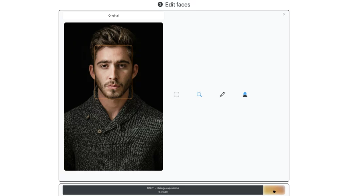
Task: Close the Edit faces panel
Action: (x=284, y=14)
